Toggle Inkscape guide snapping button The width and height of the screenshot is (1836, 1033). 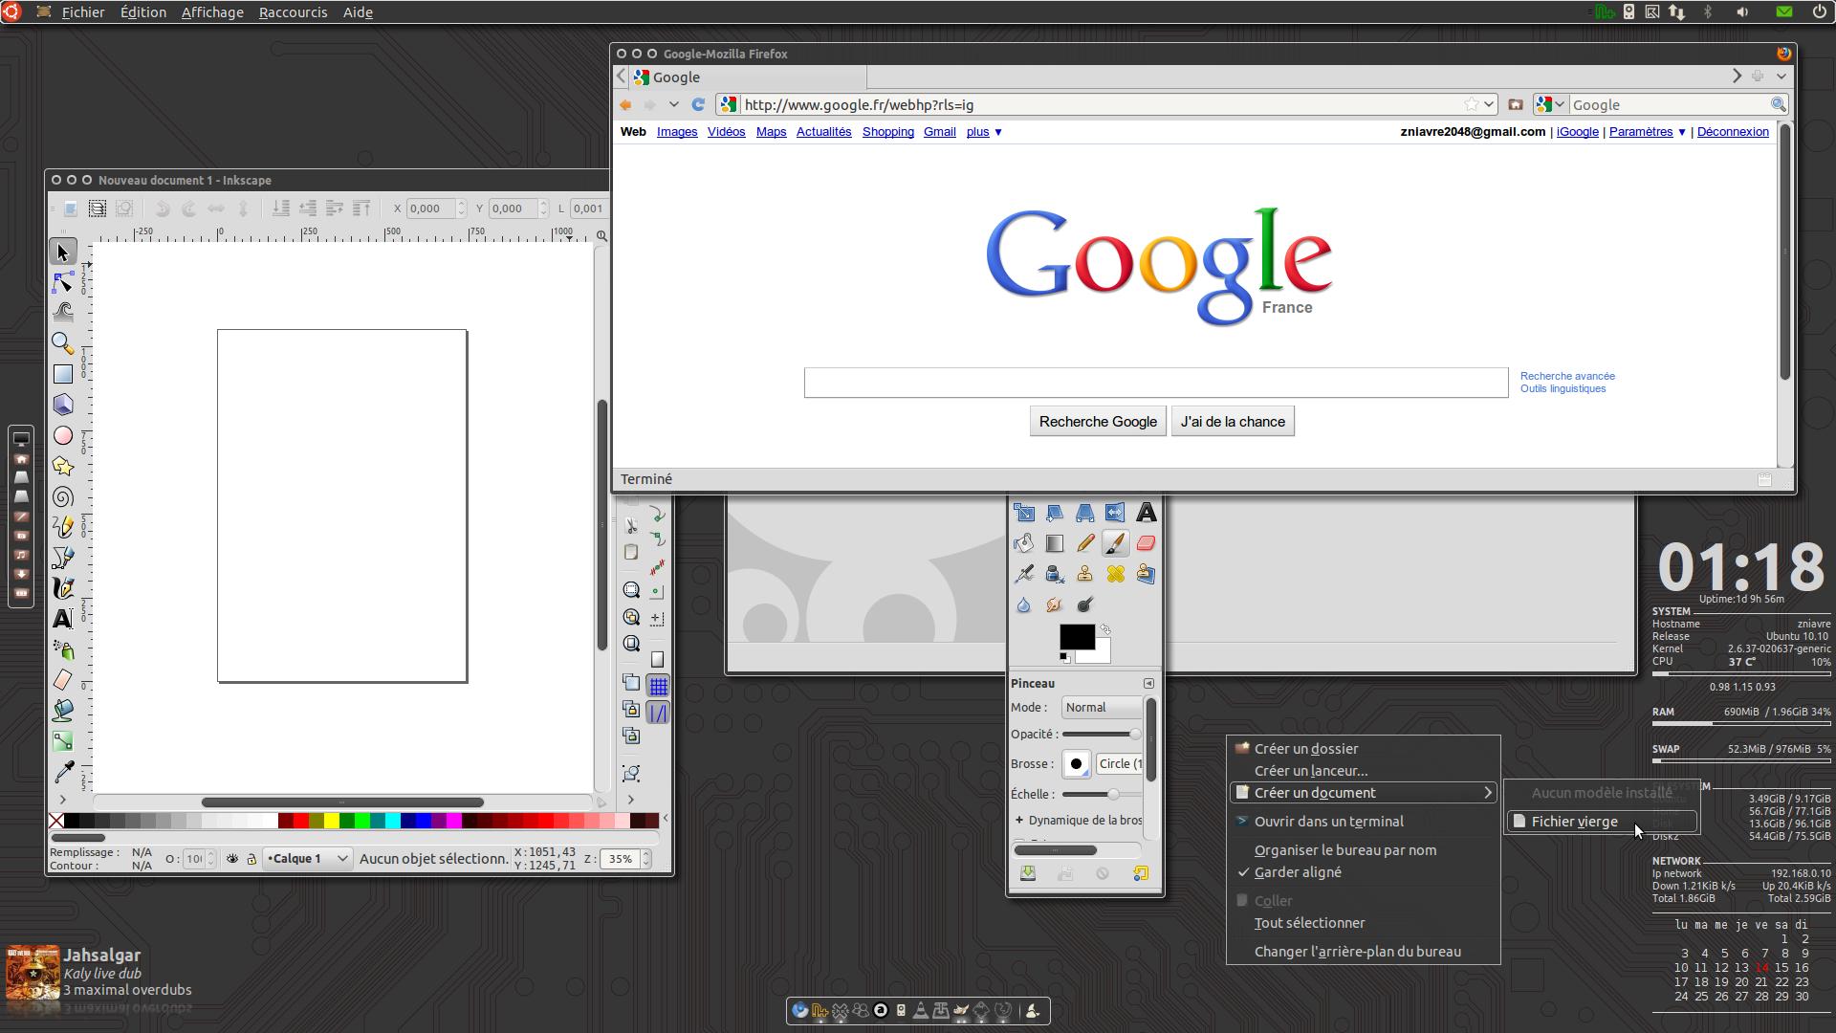point(658,713)
